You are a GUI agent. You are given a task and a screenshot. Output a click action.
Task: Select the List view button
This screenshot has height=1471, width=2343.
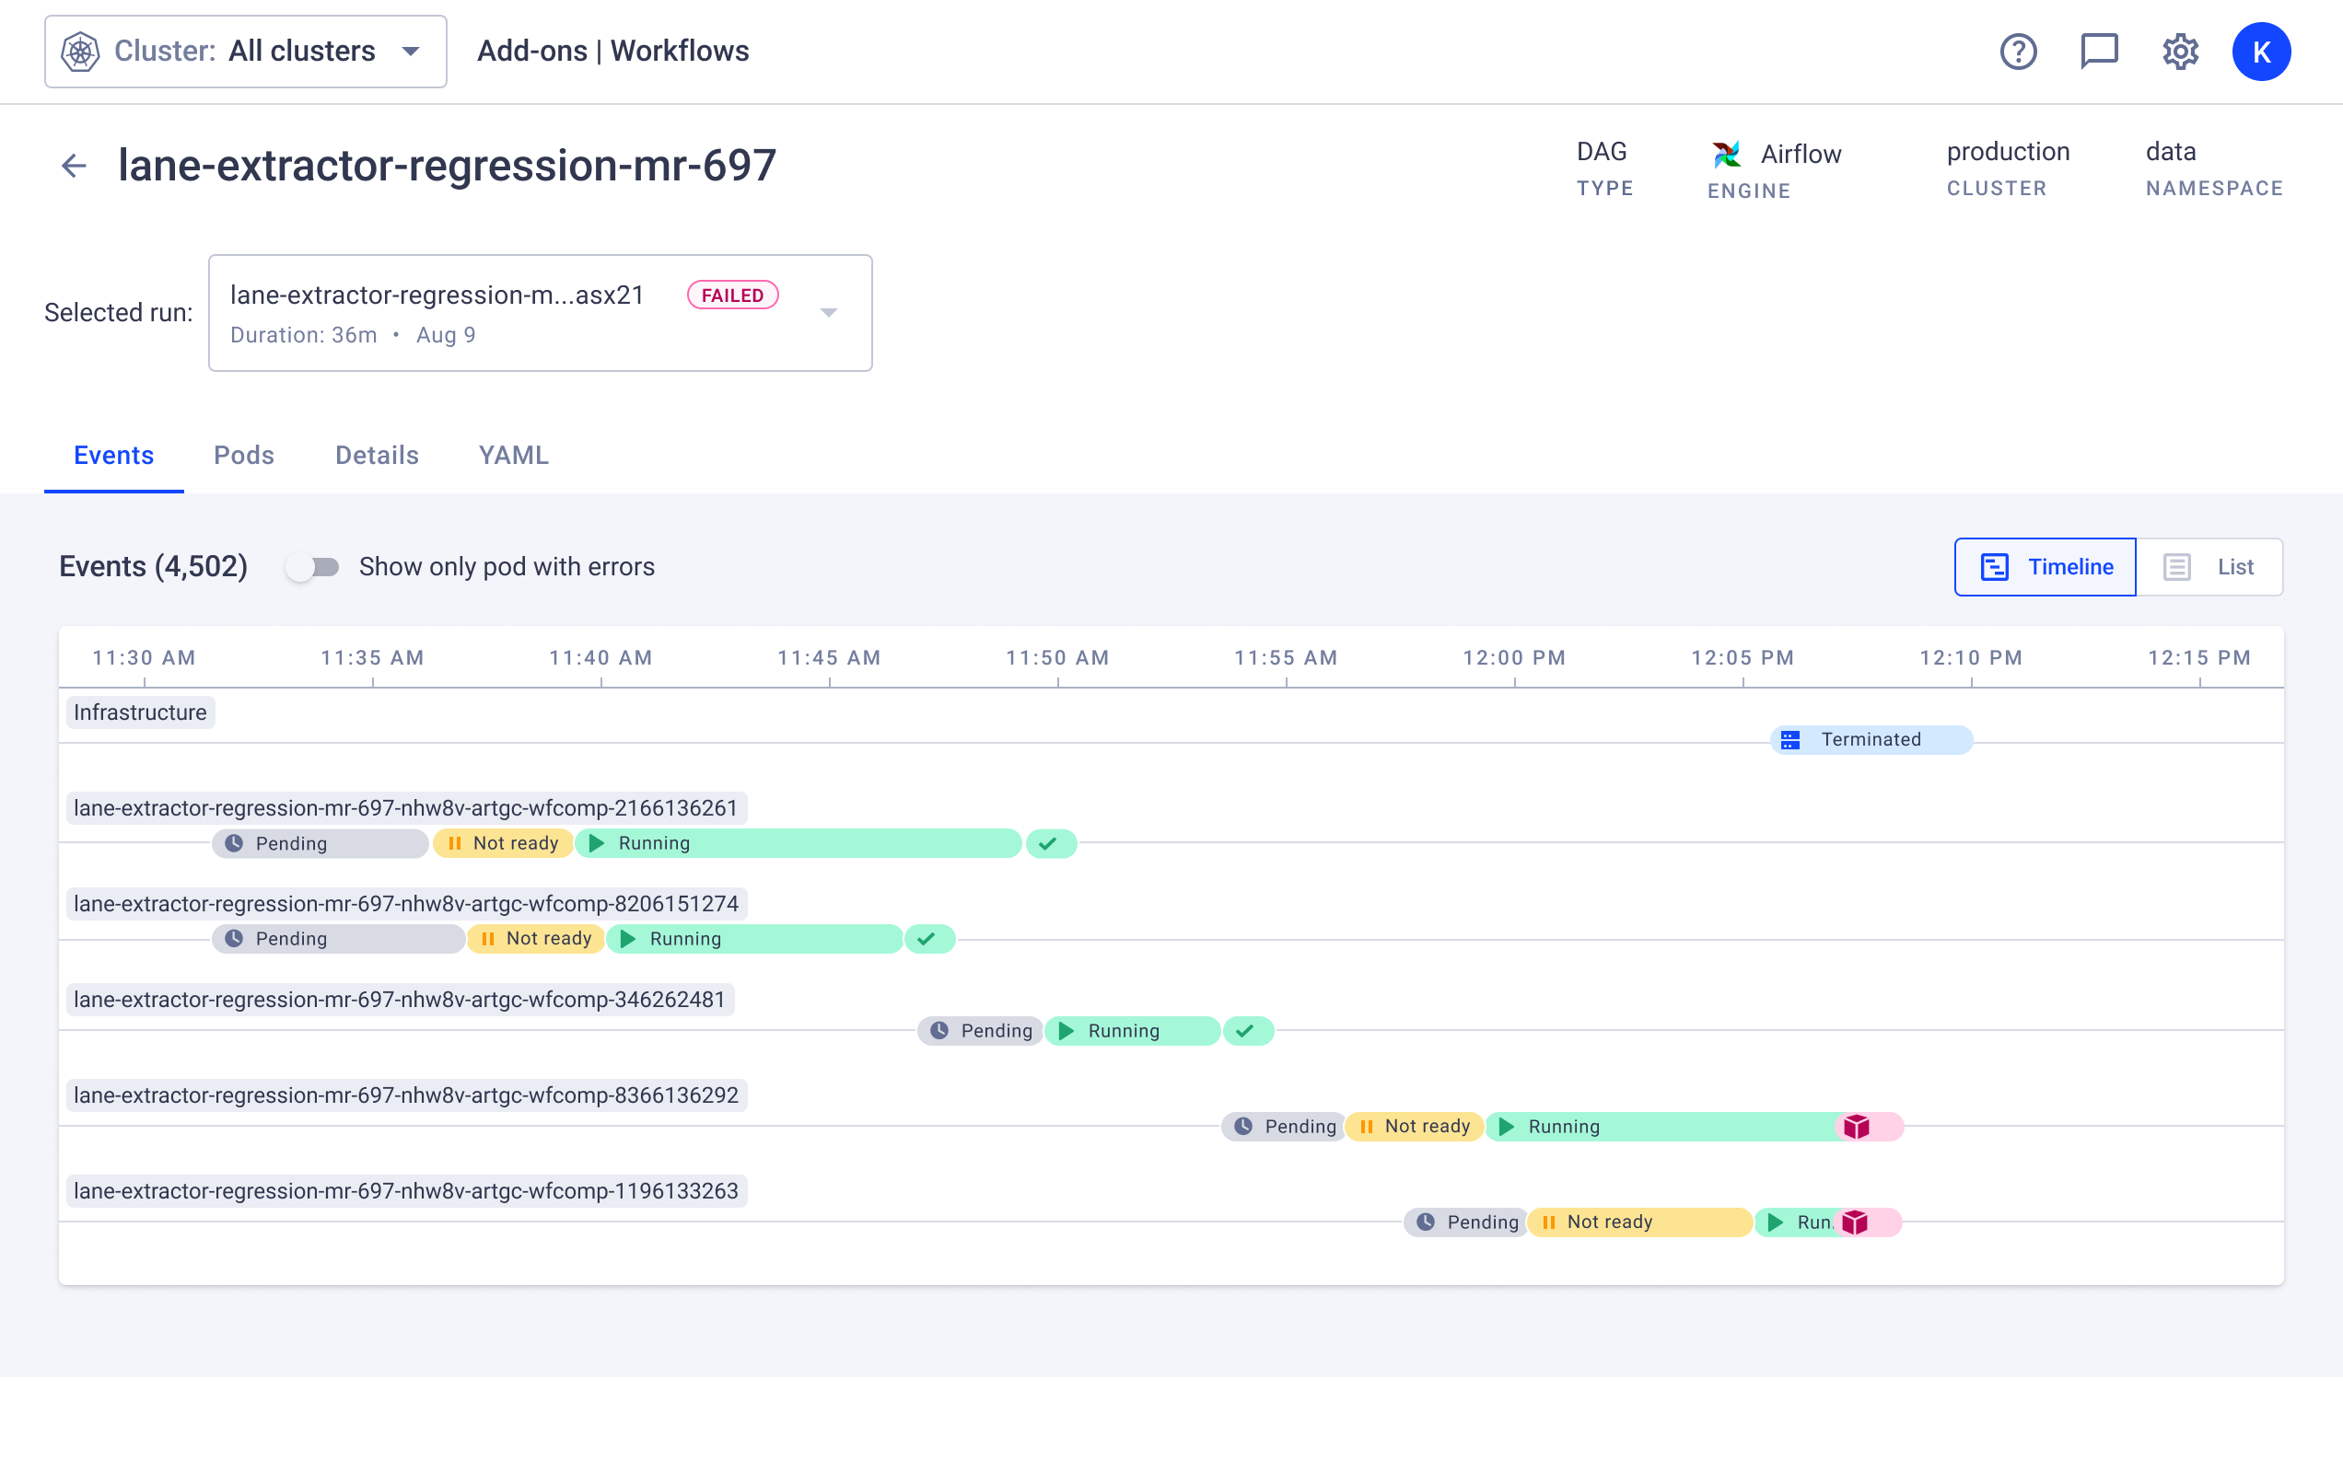tap(2209, 567)
